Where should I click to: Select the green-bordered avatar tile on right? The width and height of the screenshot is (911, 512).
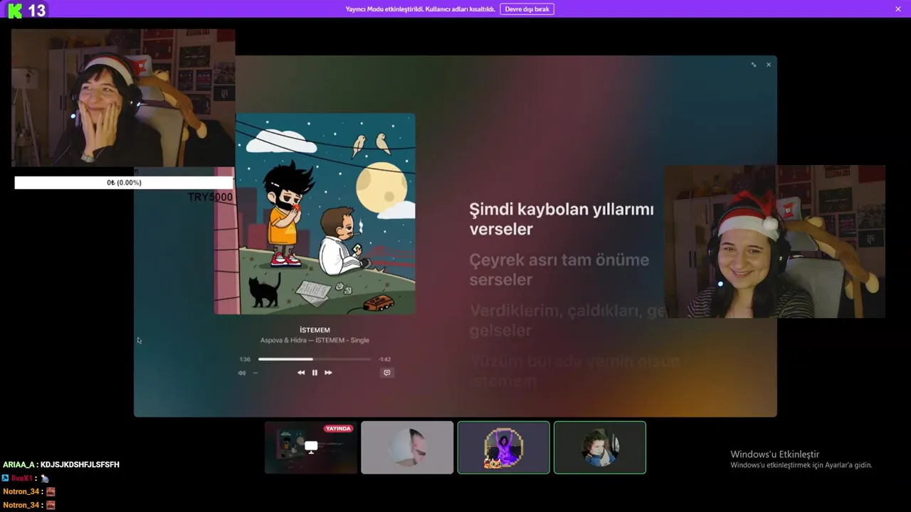(x=600, y=447)
